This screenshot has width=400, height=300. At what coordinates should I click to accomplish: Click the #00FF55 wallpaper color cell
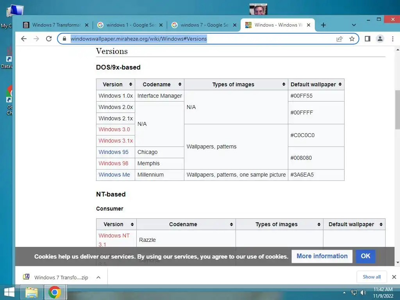click(x=316, y=96)
